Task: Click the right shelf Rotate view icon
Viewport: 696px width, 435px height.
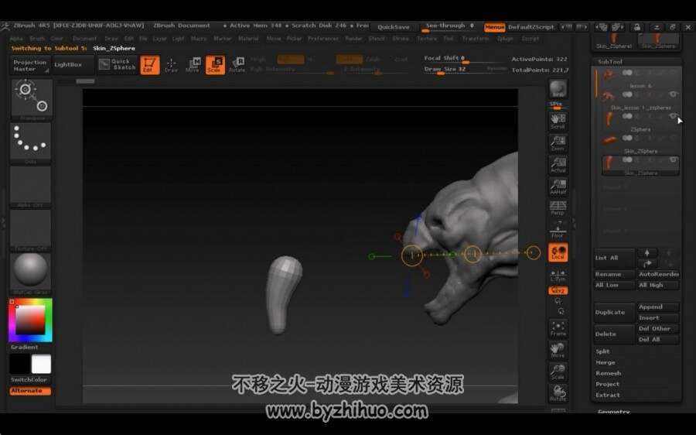Action: (x=558, y=393)
